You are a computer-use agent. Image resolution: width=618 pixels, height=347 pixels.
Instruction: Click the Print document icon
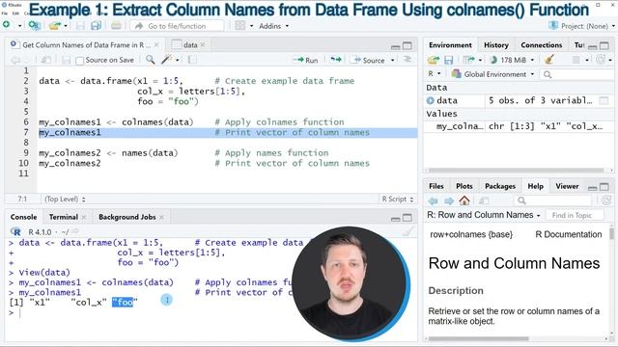(x=116, y=26)
